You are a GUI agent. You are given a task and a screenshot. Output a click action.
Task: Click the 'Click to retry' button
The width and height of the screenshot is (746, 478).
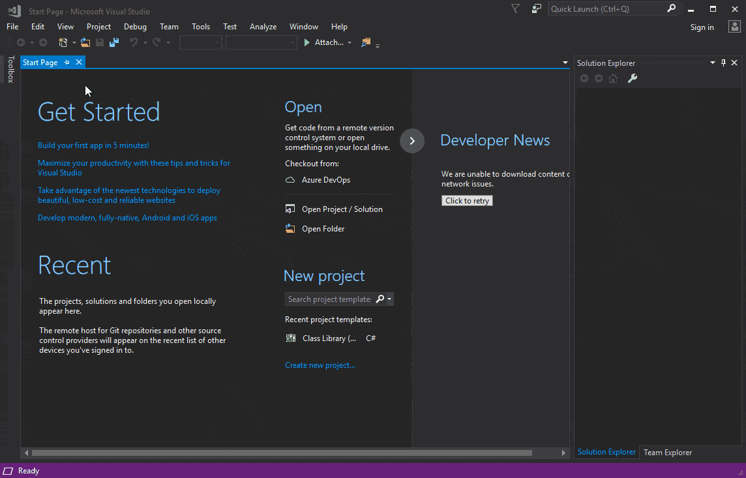coord(467,201)
